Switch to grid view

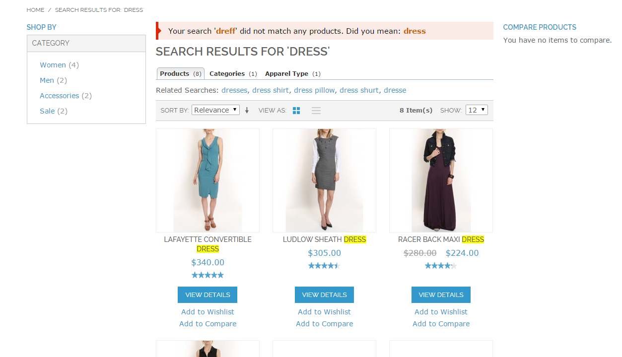pos(296,111)
